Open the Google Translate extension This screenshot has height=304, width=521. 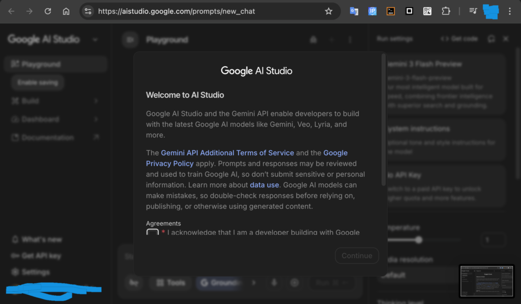click(x=354, y=11)
